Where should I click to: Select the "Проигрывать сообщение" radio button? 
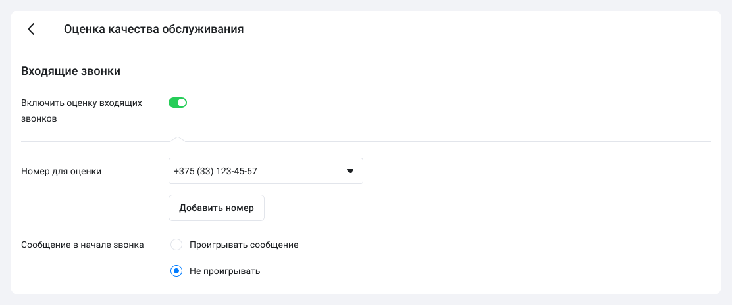coord(176,245)
